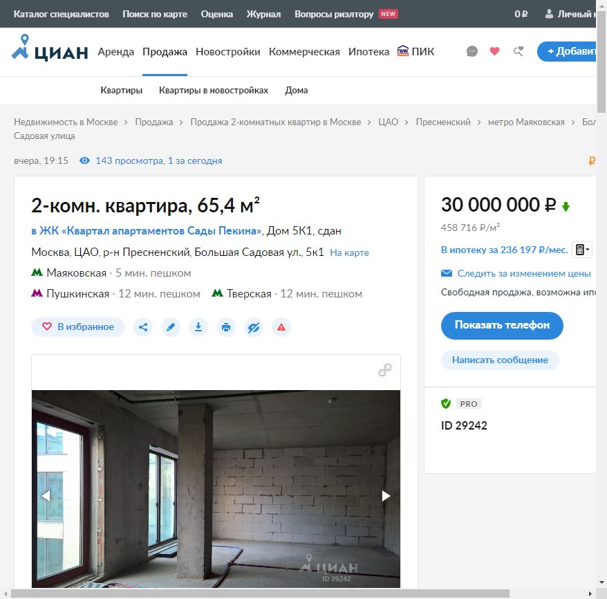Open favorites heart icon in header

(x=494, y=51)
